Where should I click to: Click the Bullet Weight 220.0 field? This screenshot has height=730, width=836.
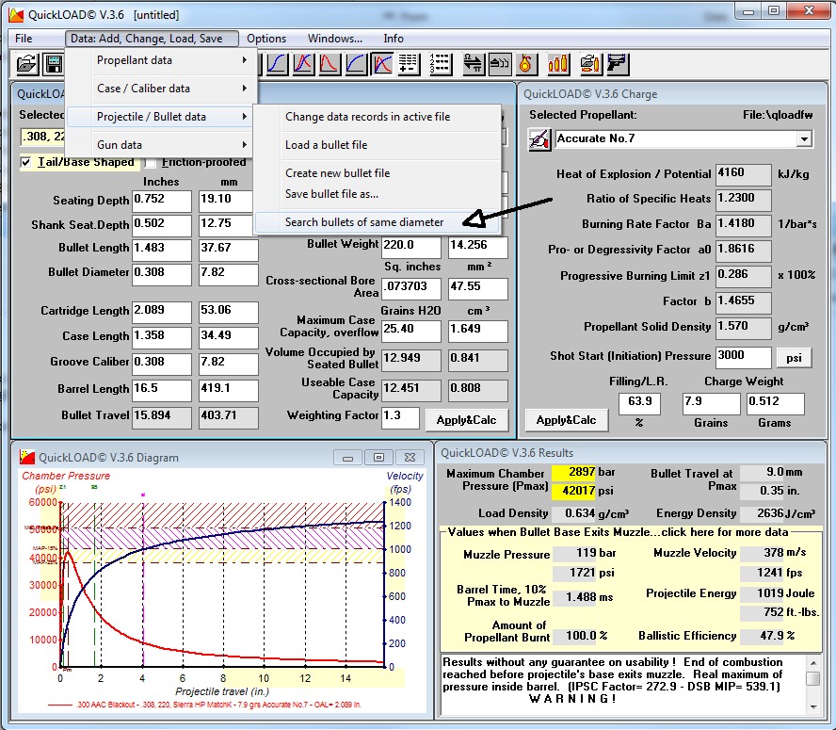tap(411, 247)
